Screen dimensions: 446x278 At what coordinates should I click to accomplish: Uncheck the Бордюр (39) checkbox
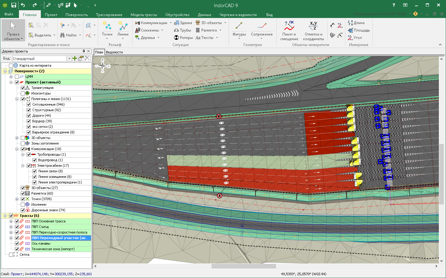tap(29, 121)
